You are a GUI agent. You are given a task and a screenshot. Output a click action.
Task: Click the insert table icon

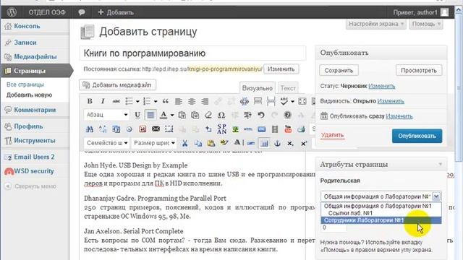click(264, 143)
